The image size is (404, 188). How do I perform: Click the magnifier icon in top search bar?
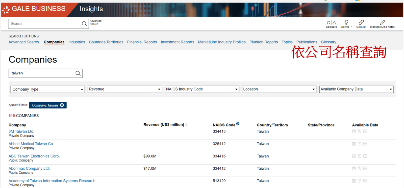click(x=84, y=24)
